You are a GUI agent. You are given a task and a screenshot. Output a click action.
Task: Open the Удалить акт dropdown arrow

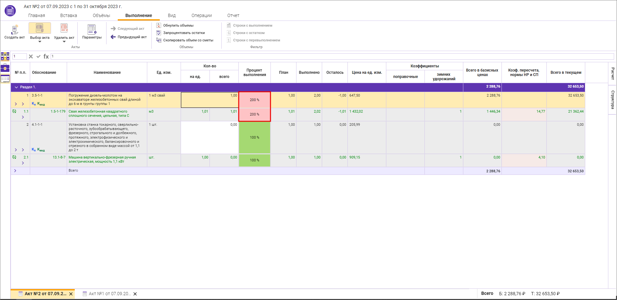(64, 41)
